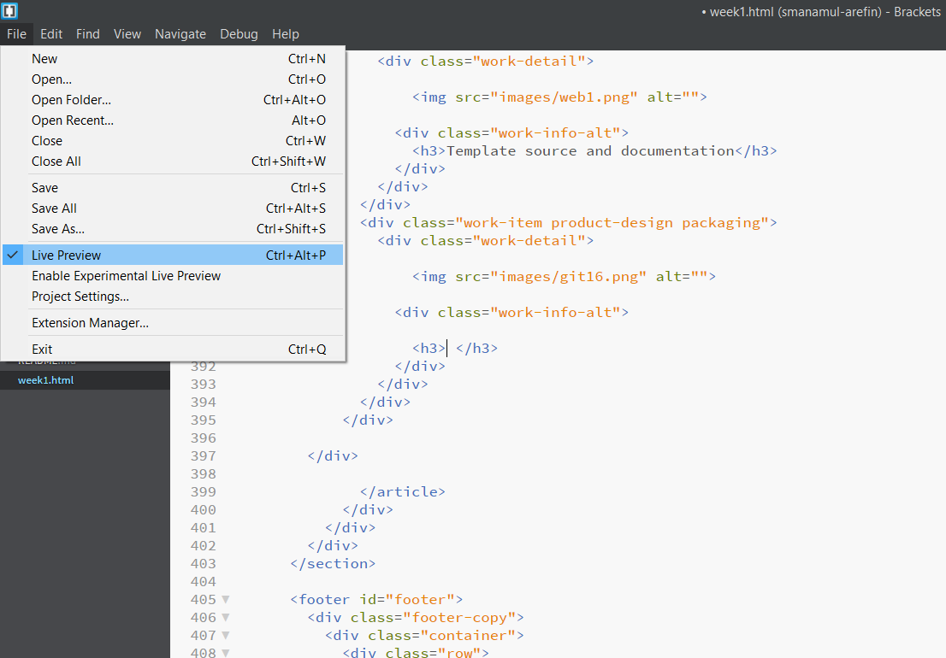Select week1.html in the working files sidebar

(46, 380)
